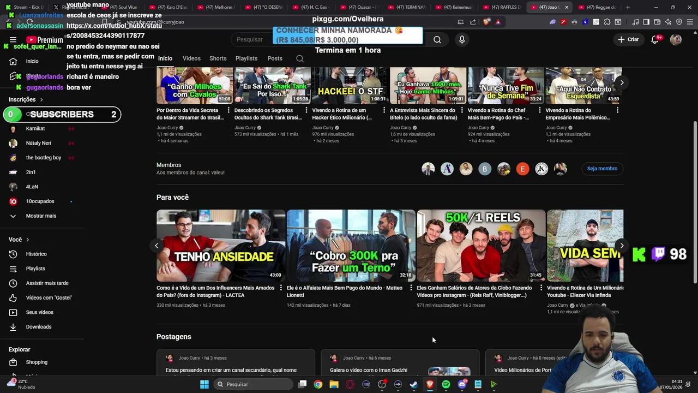Click the share page icon in address bar

473,22
